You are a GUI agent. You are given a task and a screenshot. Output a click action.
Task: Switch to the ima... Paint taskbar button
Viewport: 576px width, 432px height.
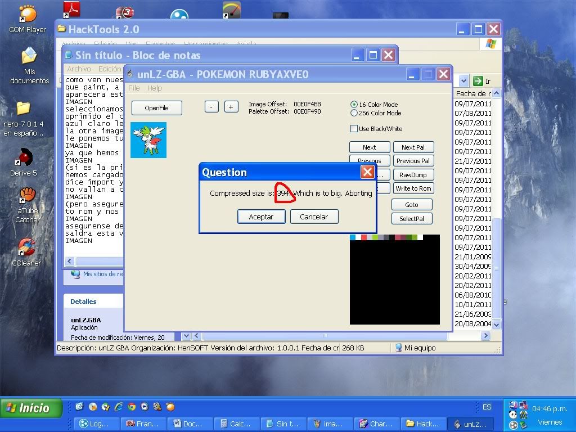[330, 424]
